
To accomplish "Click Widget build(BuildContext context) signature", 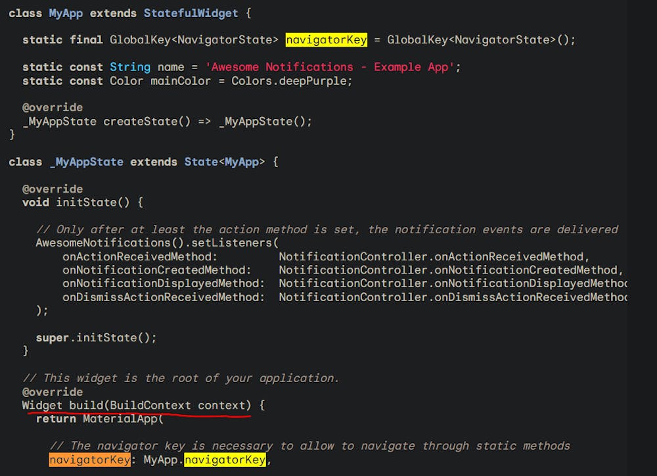I will point(137,406).
